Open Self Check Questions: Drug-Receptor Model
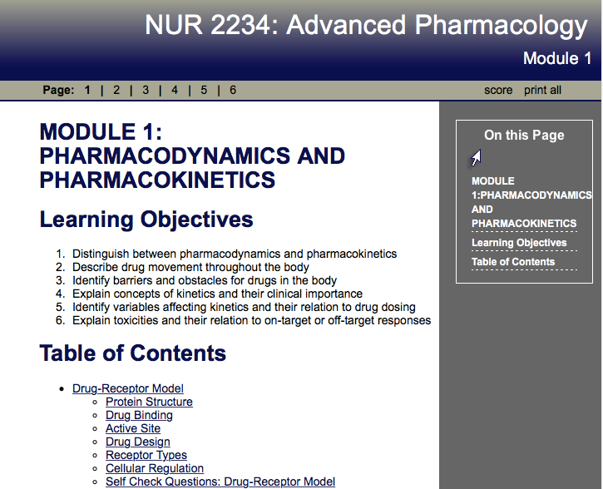The height and width of the screenshot is (489, 603). [220, 482]
